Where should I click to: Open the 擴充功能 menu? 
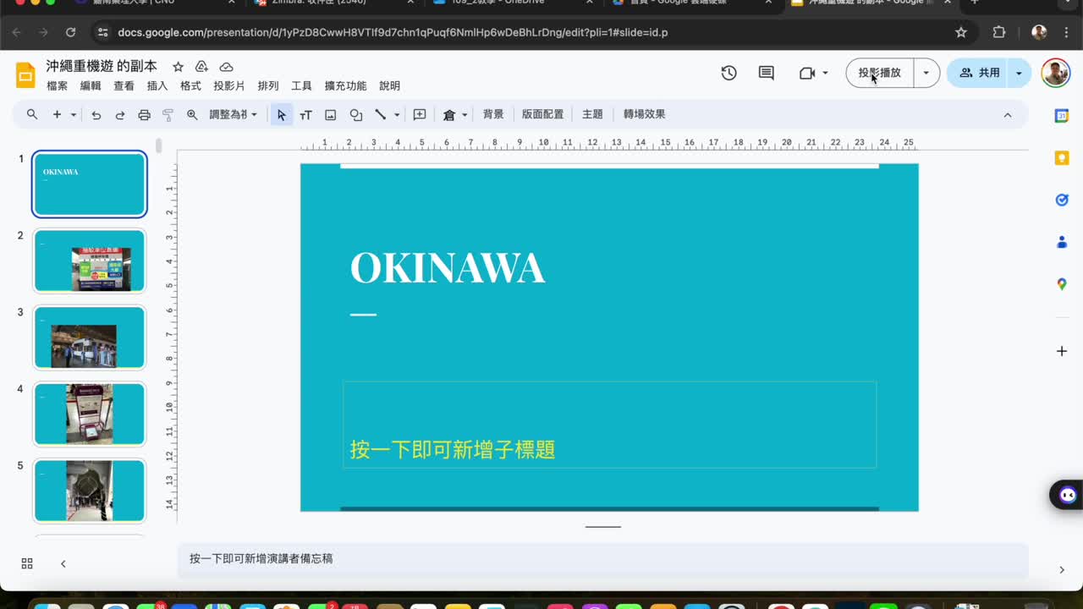(x=345, y=86)
